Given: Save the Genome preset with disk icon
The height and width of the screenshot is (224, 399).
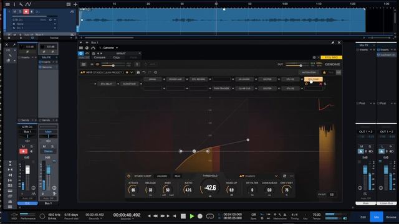Looking at the screenshot, I should pyautogui.click(x=138, y=72).
